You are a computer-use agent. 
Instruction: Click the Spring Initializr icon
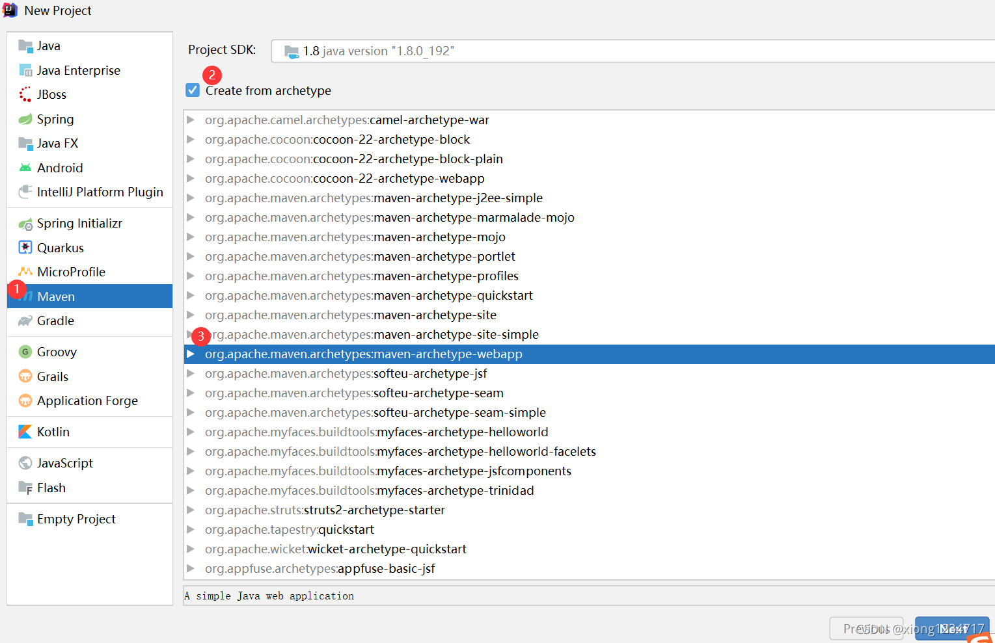[x=25, y=224]
